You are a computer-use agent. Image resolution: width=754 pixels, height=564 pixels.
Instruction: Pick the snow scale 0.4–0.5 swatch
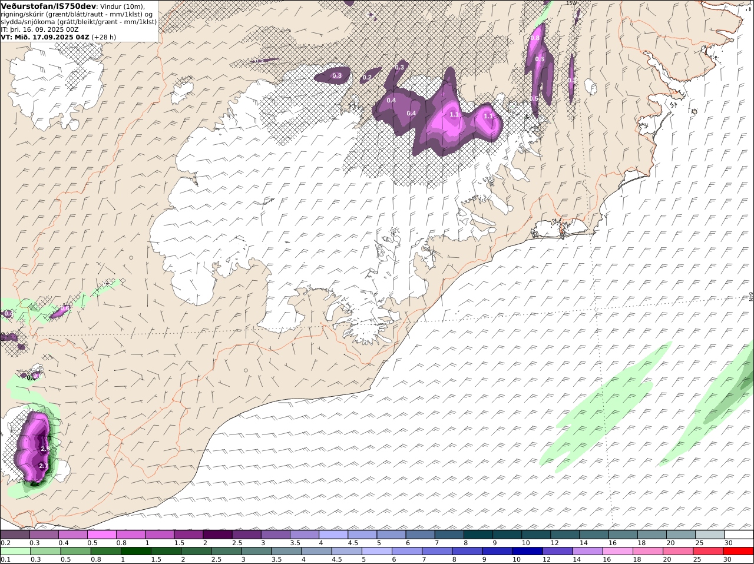click(72, 534)
